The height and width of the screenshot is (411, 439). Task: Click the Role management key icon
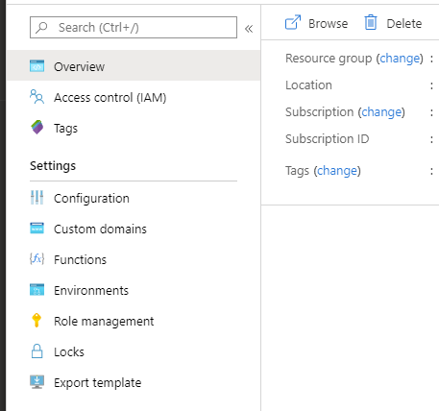(37, 321)
